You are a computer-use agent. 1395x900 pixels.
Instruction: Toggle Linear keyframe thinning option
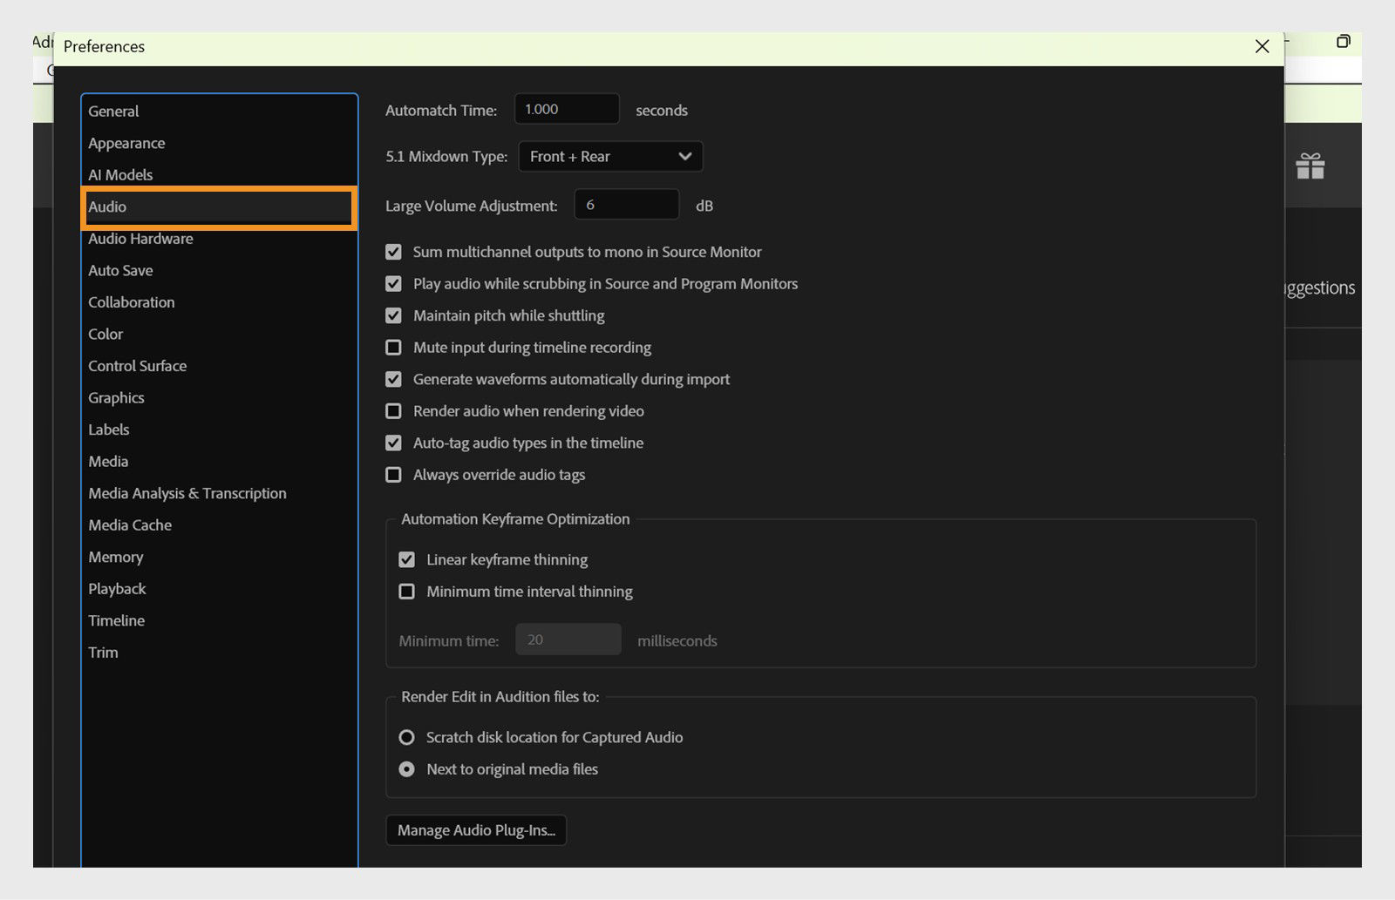pyautogui.click(x=406, y=559)
